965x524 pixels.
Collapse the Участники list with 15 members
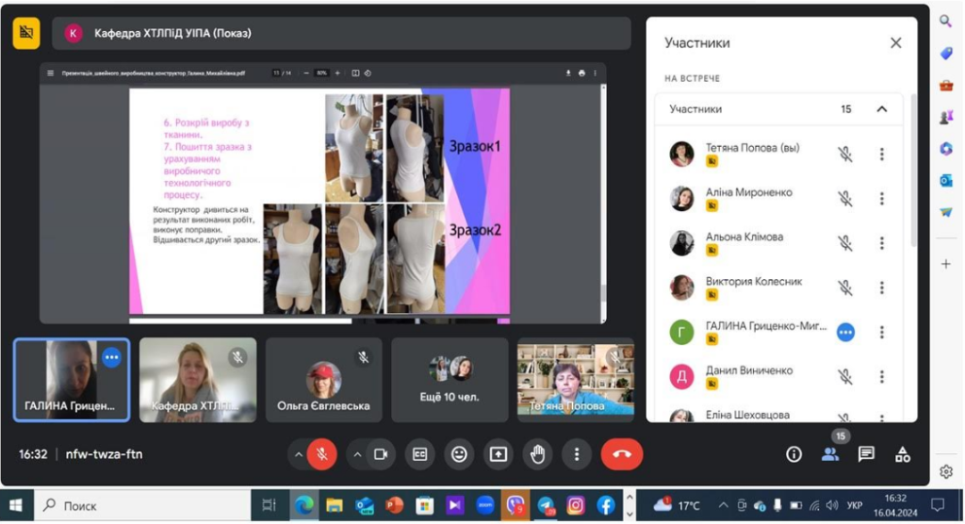point(882,109)
